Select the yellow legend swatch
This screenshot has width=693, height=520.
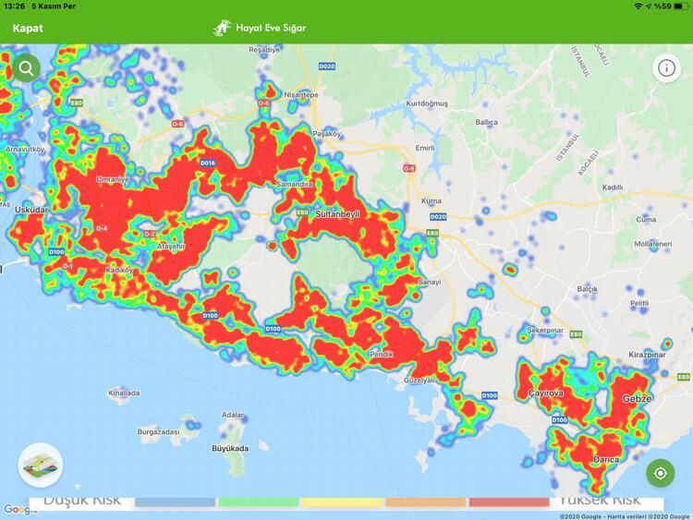coord(342,502)
